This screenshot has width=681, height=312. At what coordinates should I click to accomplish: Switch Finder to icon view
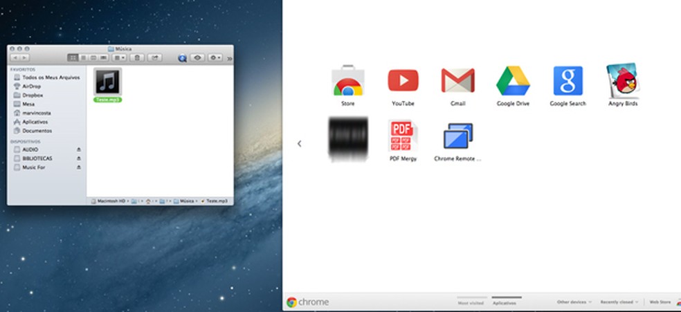point(73,57)
